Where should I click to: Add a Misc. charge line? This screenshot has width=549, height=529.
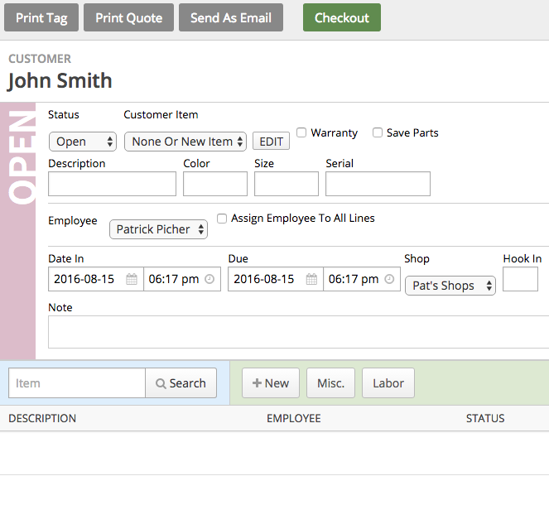(x=331, y=383)
